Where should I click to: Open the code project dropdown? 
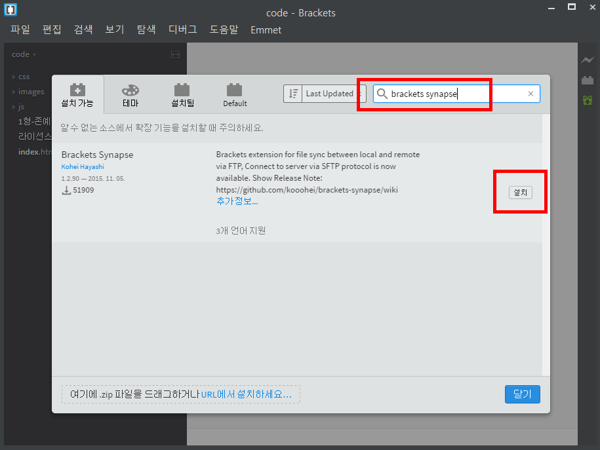click(x=24, y=54)
